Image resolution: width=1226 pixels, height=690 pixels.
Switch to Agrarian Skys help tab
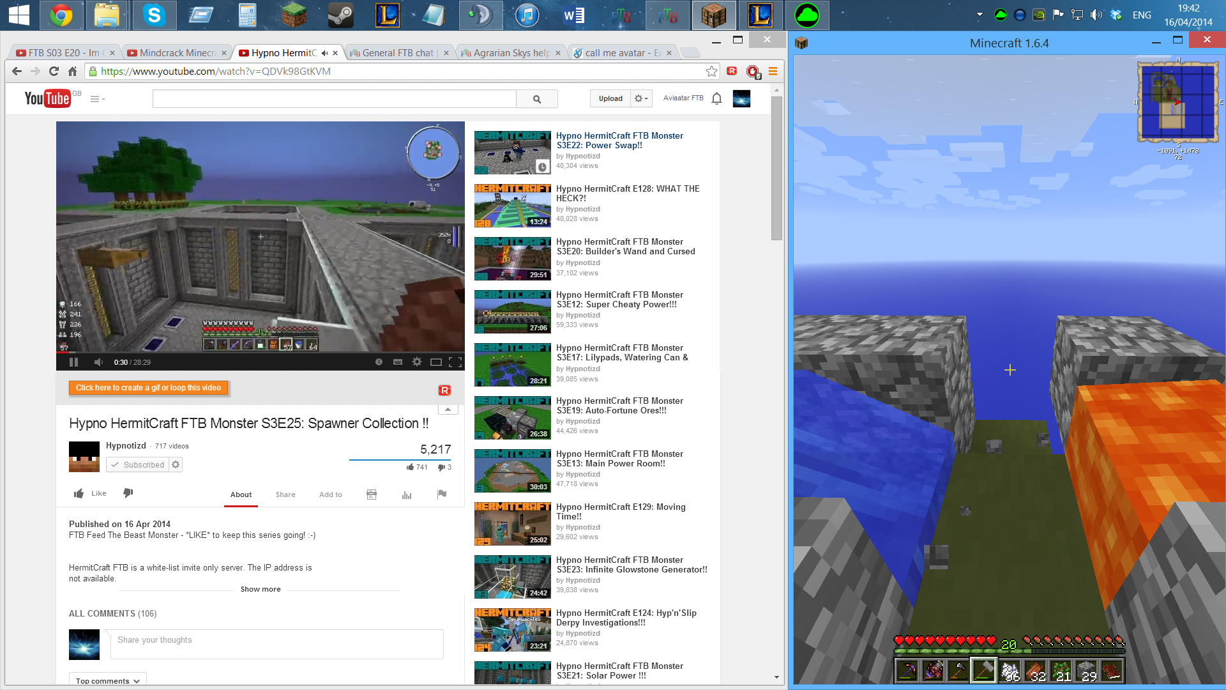coord(511,53)
